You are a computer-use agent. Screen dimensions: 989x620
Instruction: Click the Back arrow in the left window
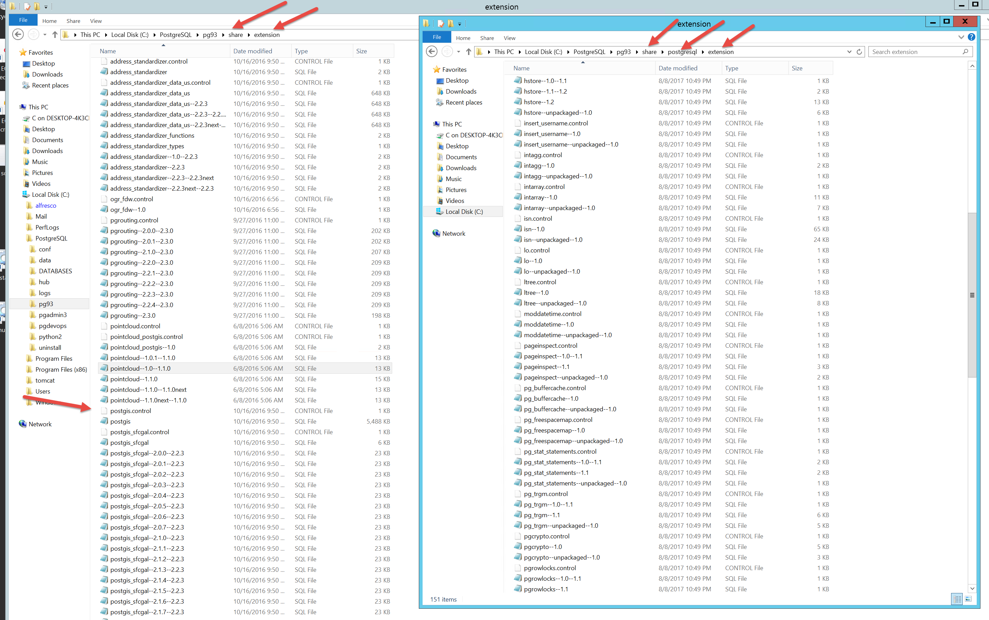18,35
